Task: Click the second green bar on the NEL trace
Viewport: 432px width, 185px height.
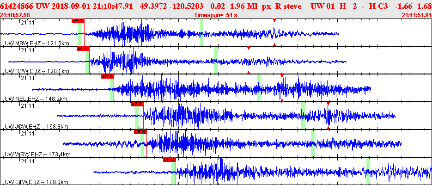Action: (259, 88)
